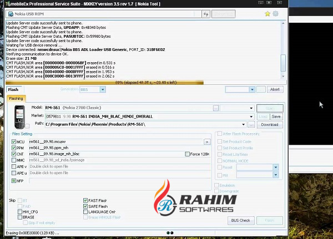This screenshot has width=333, height=239.
Task: Click the MCU file name field
Action: tap(116, 142)
